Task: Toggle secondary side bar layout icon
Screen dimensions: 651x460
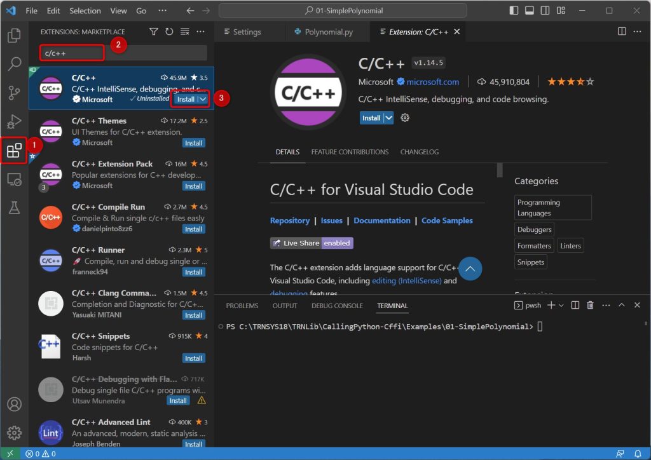Action: [545, 11]
